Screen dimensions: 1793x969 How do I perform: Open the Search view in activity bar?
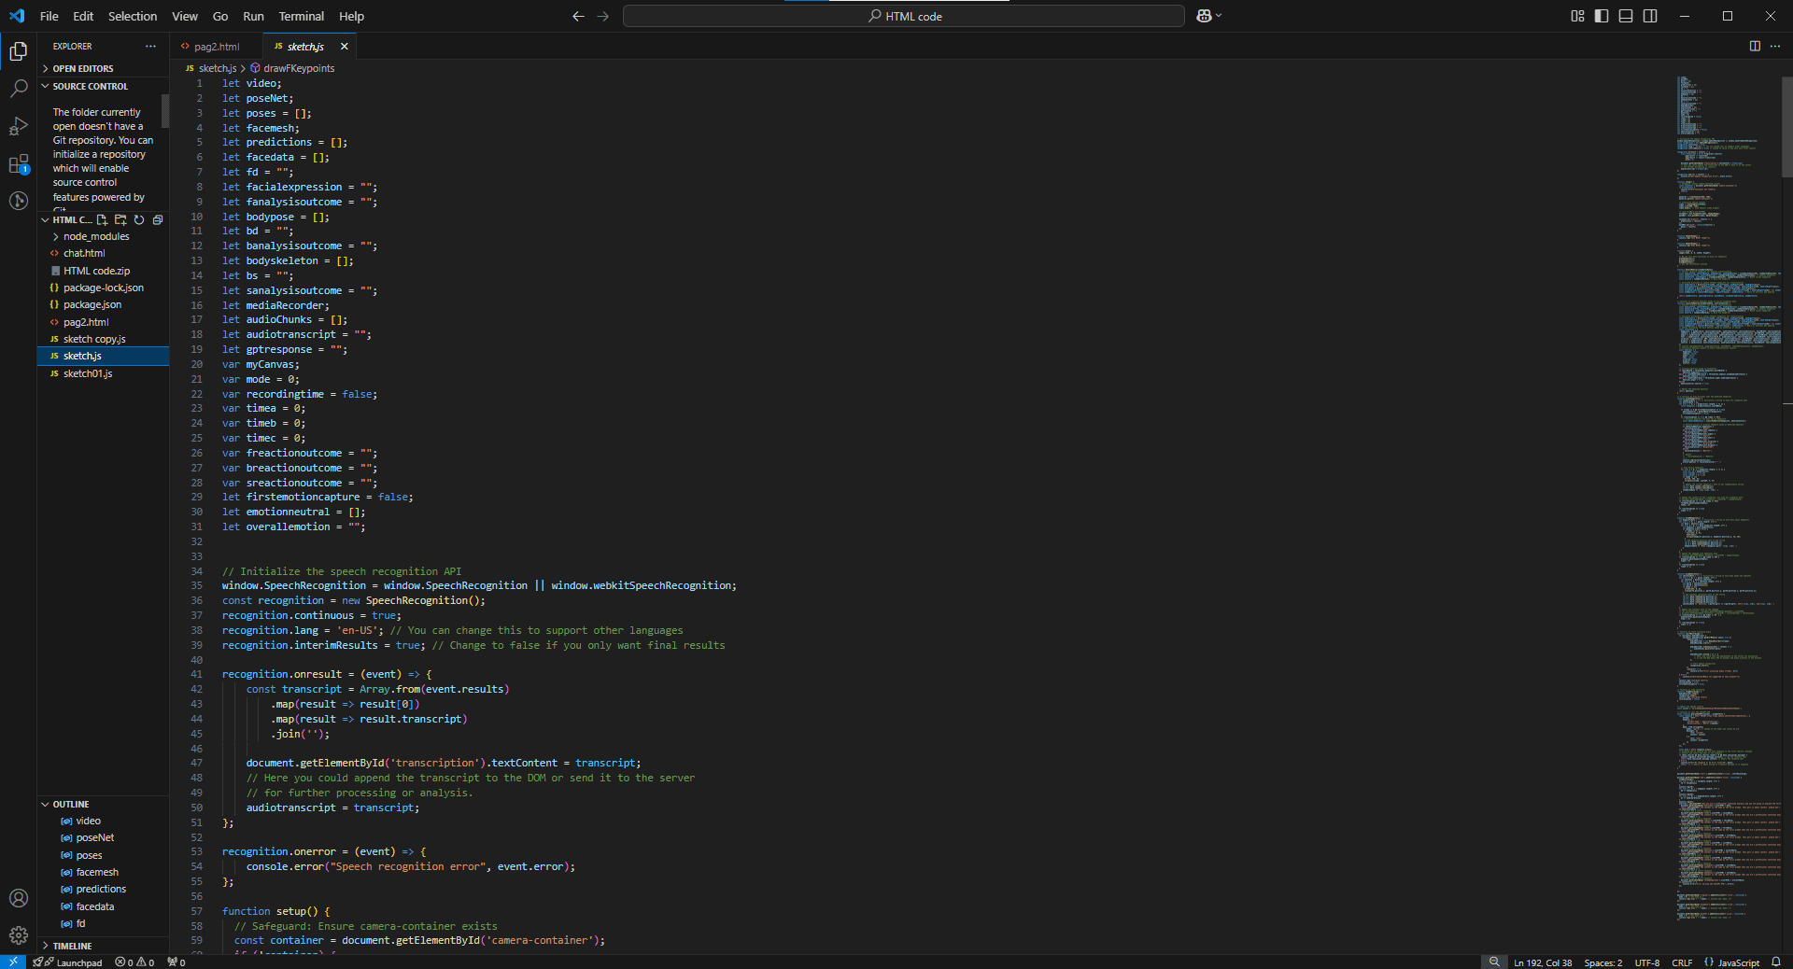coord(18,89)
